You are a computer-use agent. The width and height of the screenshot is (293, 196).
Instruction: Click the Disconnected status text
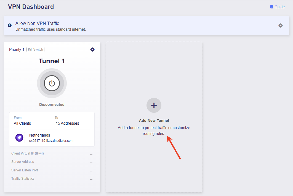click(x=52, y=104)
